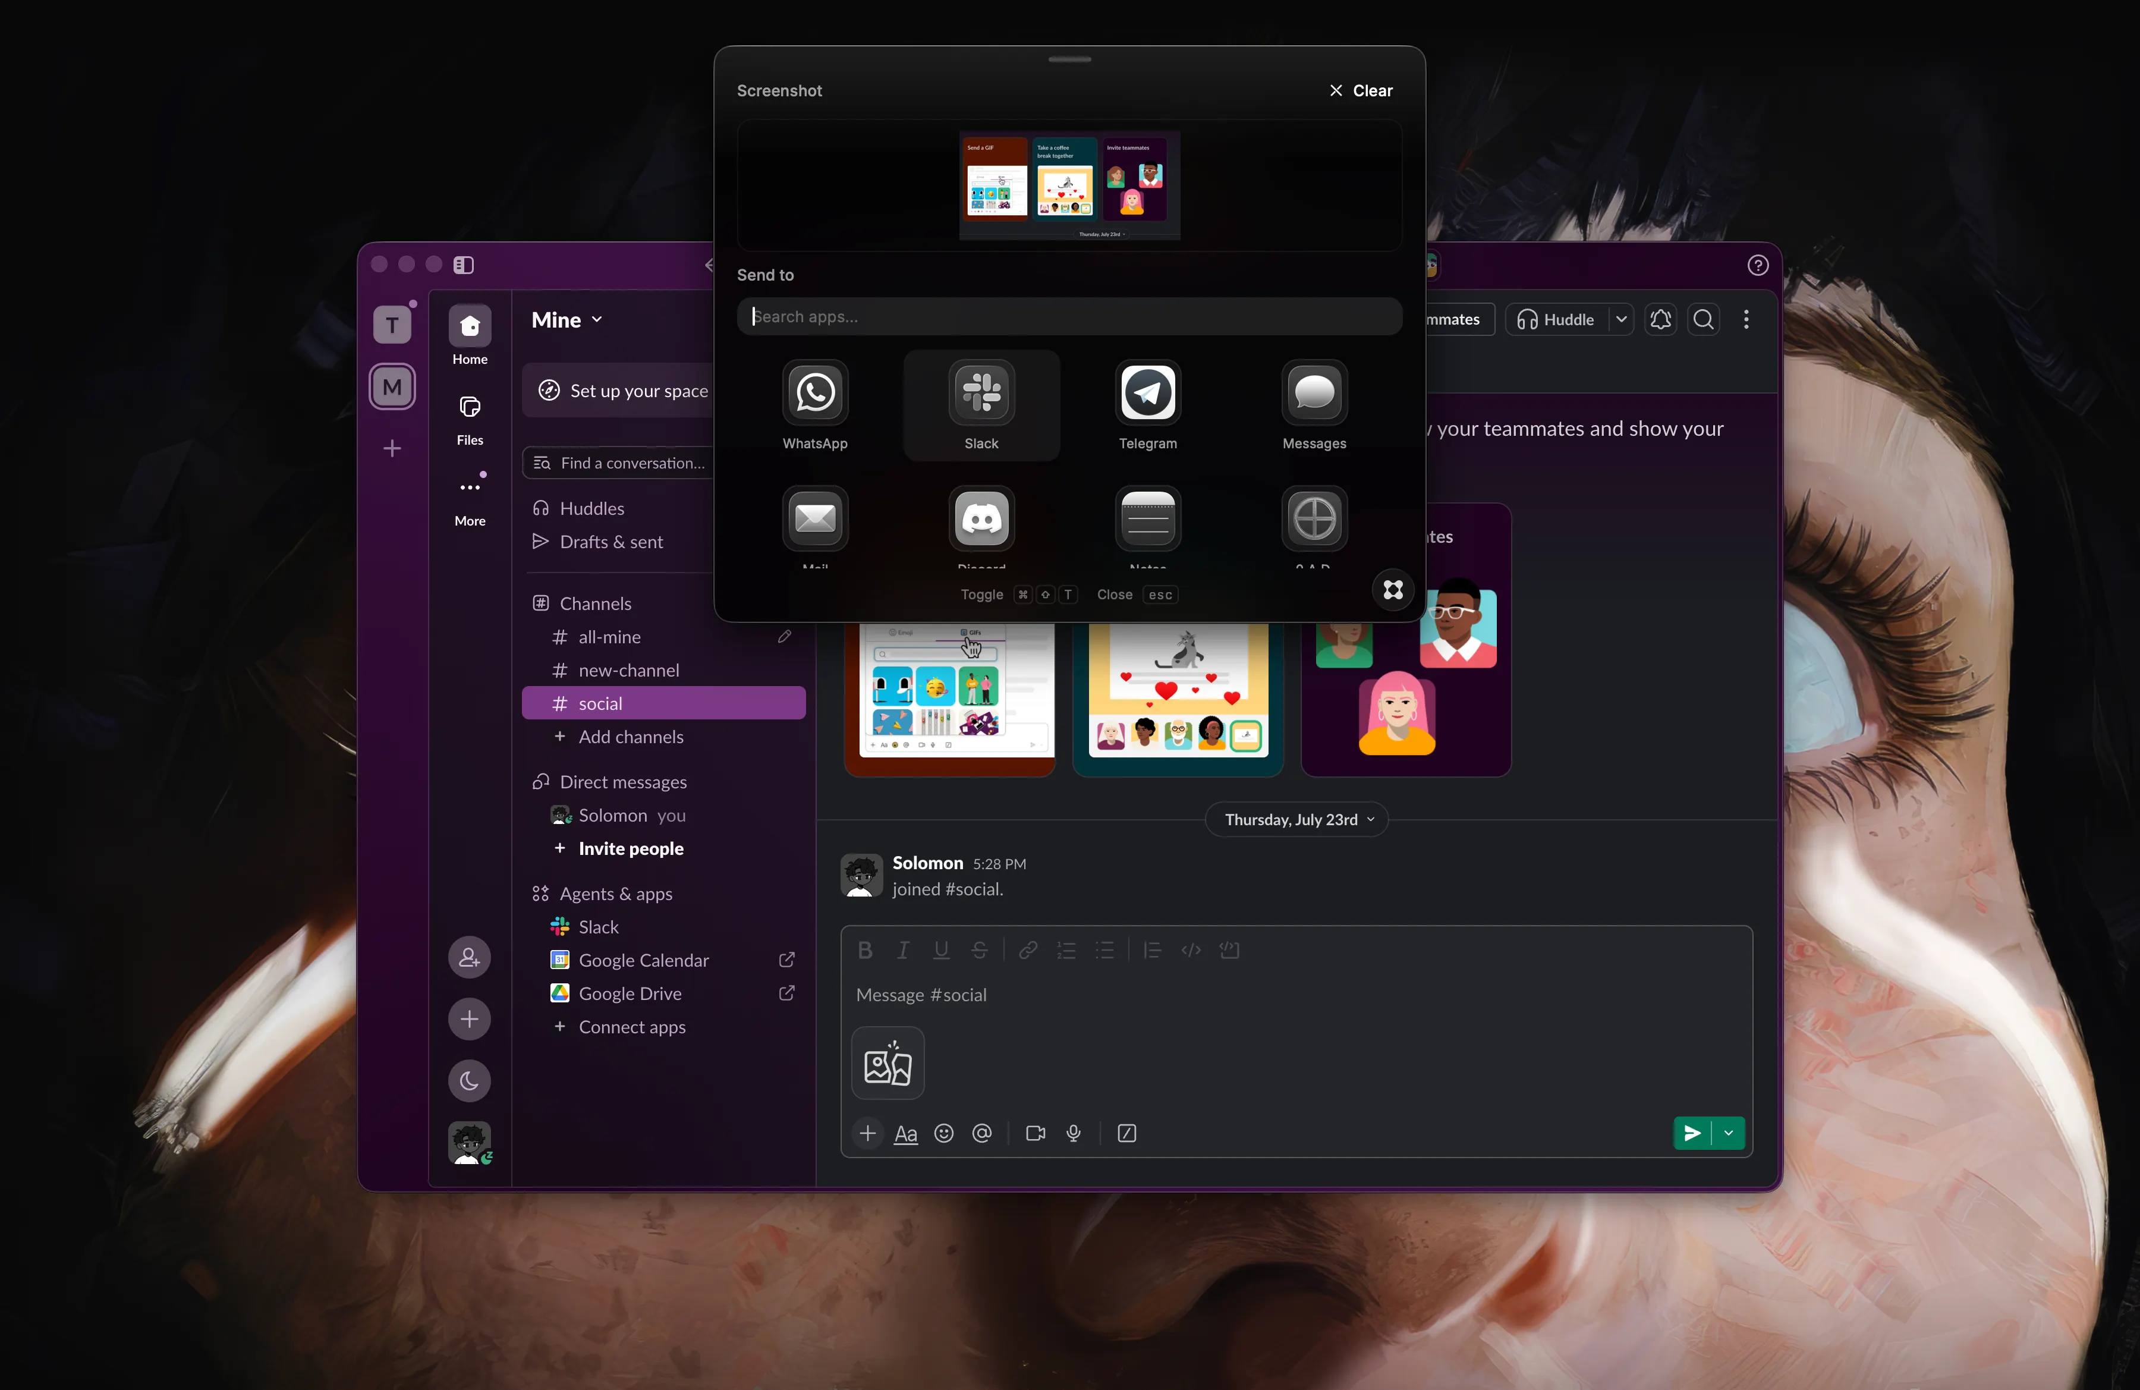Click the Find a conversation field
Viewport: 2140px width, 1390px height.
pyautogui.click(x=619, y=463)
